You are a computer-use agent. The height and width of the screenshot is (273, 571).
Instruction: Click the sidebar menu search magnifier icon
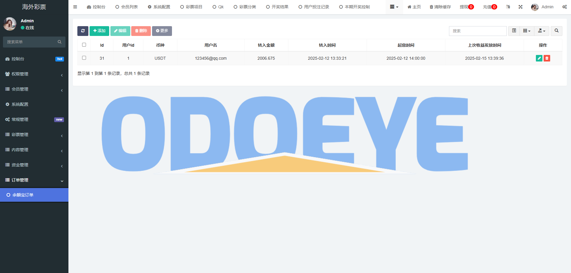[x=60, y=42]
